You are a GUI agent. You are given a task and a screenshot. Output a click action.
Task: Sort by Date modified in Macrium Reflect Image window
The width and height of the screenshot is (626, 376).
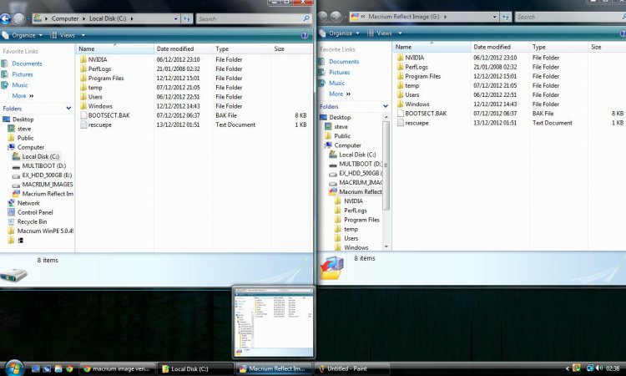pos(500,47)
